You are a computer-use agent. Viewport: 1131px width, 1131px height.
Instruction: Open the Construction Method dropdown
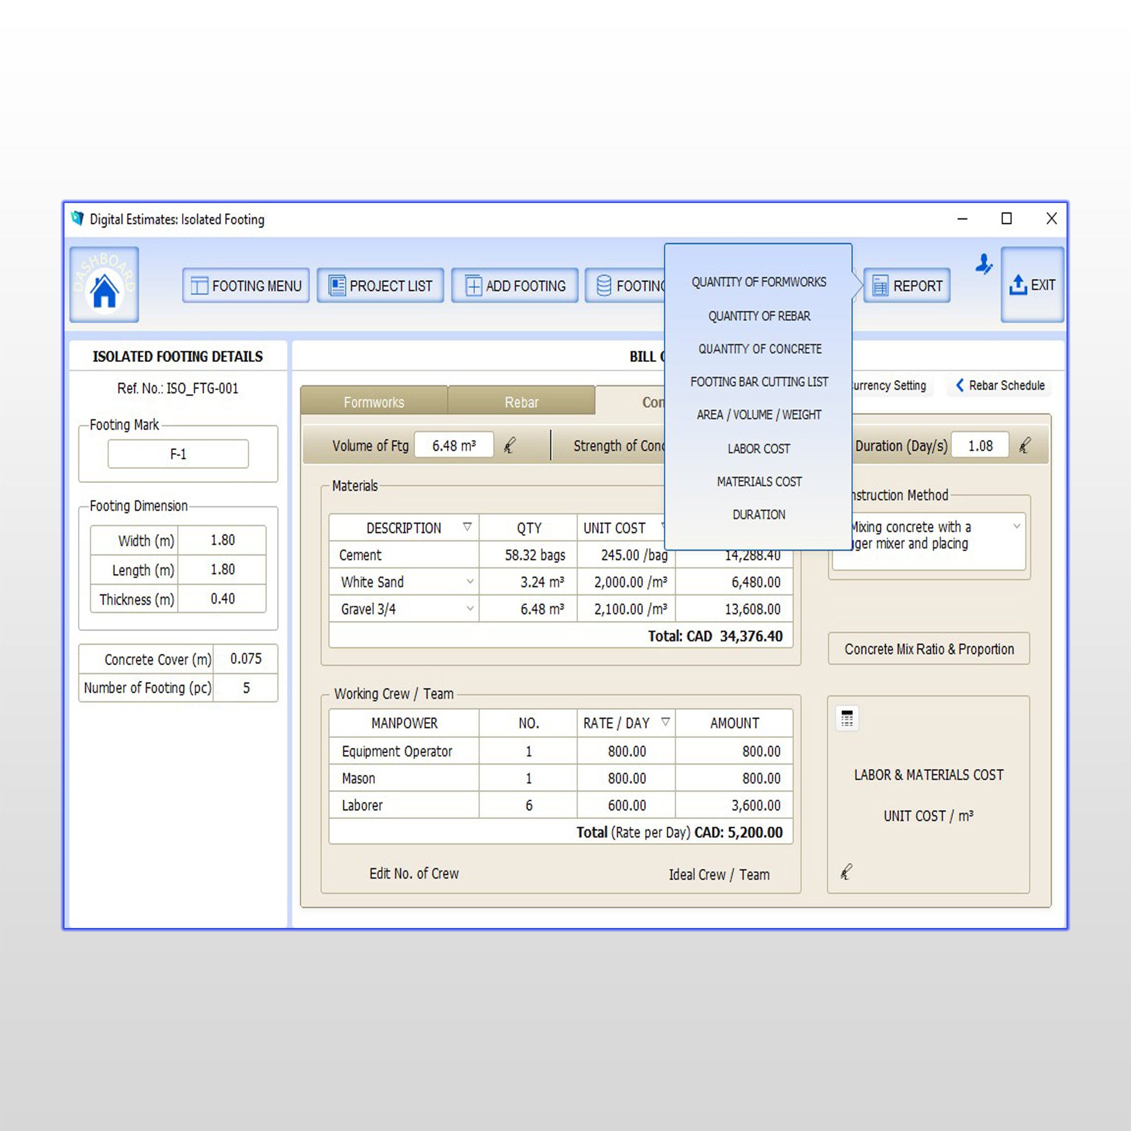pos(1018,526)
